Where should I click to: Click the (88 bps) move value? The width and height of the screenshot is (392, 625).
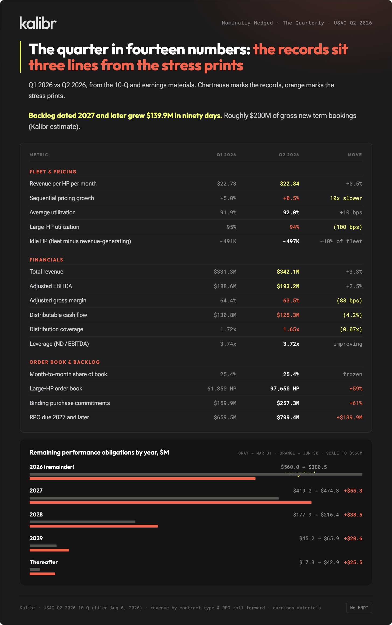[349, 301]
